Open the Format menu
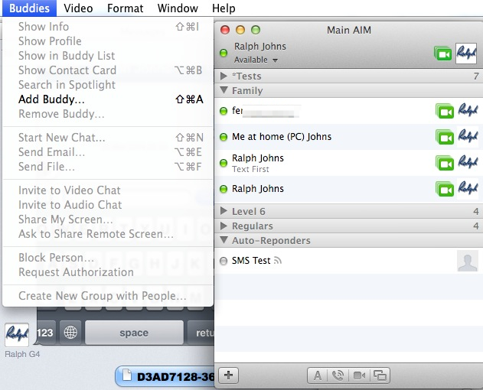The width and height of the screenshot is (483, 390). pos(126,8)
